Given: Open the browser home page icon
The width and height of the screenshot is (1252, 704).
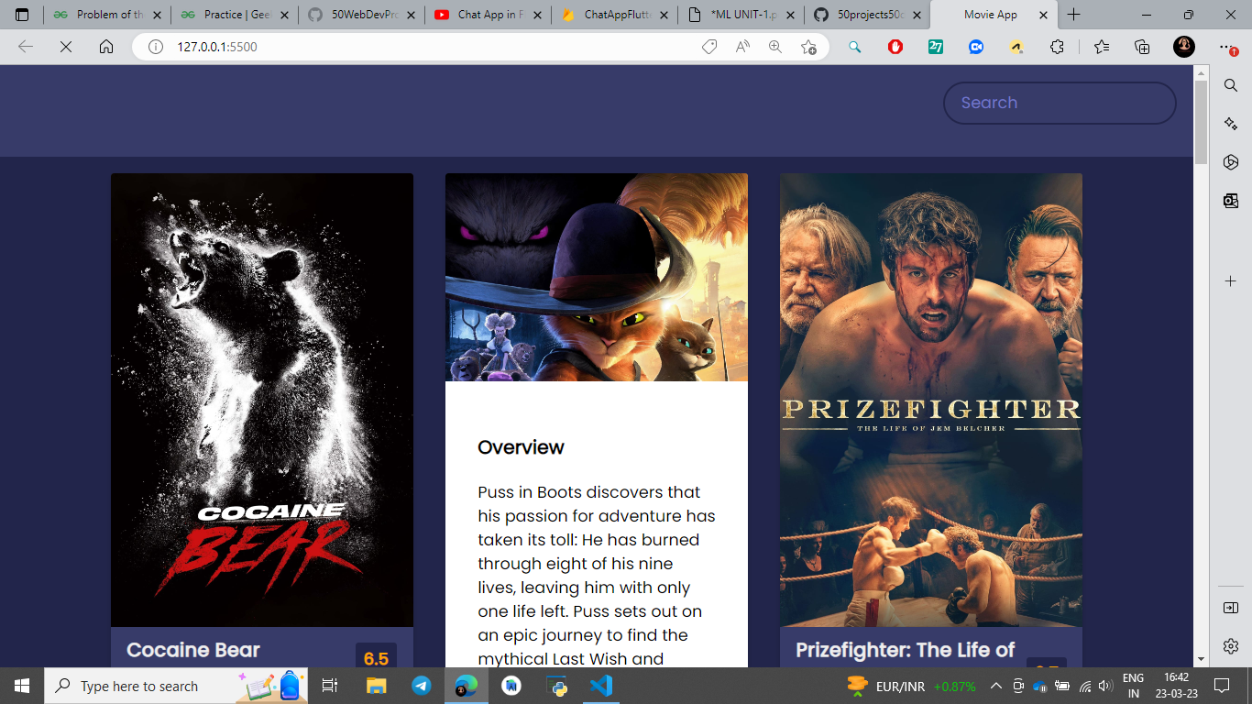Looking at the screenshot, I should [106, 47].
